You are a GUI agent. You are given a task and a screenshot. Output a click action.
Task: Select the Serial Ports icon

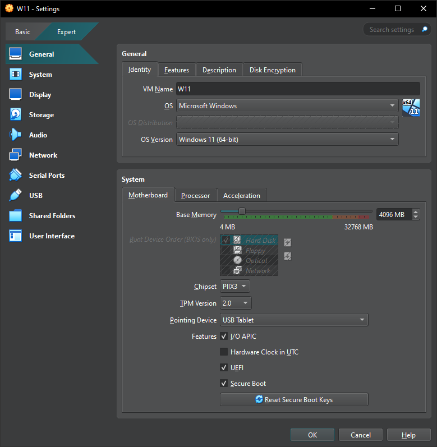[x=16, y=176]
